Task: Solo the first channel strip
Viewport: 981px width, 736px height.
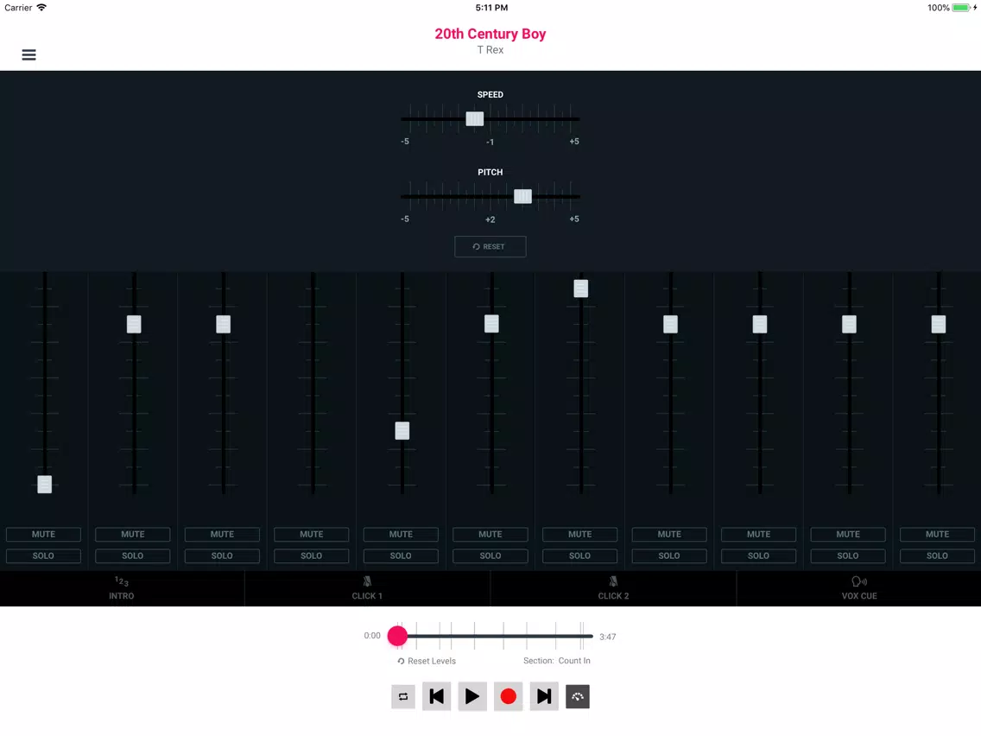Action: coord(44,555)
